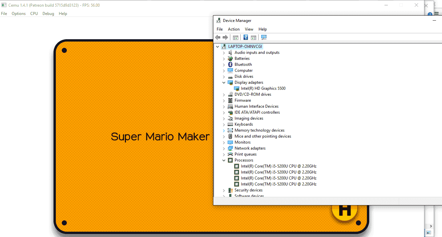Viewport: 442px width, 237px height.
Task: Expand the Keyboards node
Action: pos(224,124)
